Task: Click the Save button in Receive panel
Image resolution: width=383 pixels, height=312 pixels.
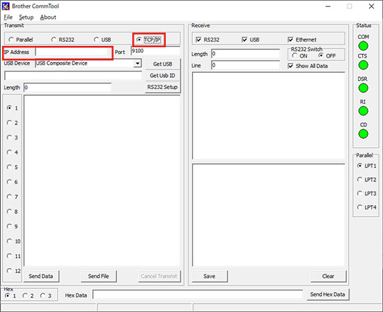Action: [210, 276]
